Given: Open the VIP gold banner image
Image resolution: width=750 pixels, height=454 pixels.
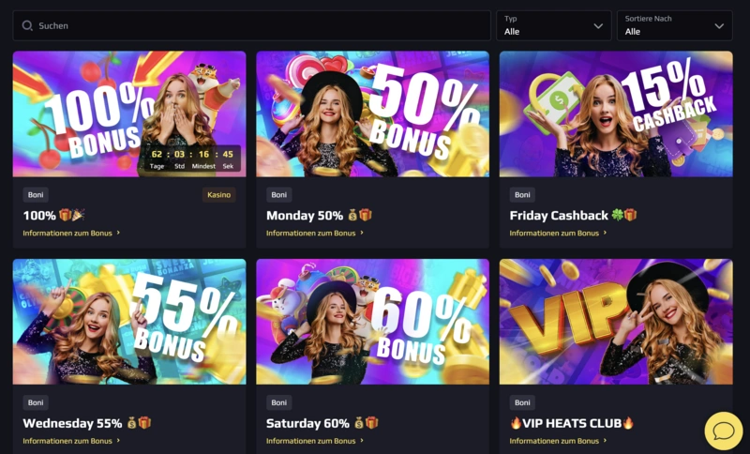Looking at the screenshot, I should pos(616,322).
